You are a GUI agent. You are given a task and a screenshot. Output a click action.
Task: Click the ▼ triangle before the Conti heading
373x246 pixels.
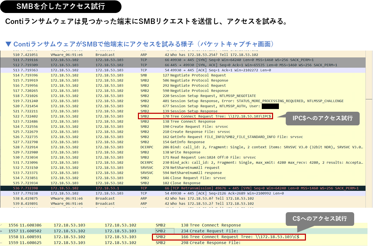pos(8,44)
